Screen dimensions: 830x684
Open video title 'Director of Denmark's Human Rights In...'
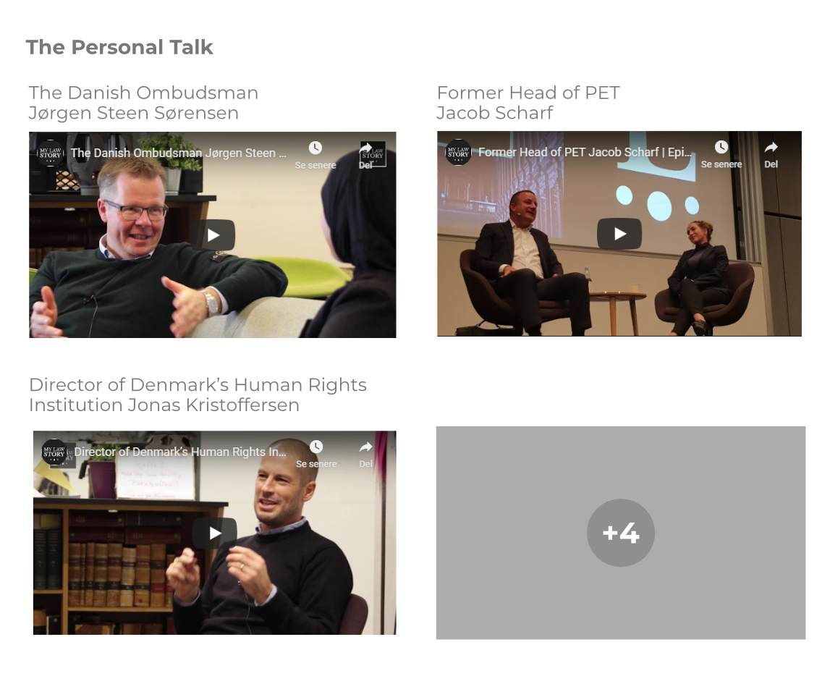180,452
